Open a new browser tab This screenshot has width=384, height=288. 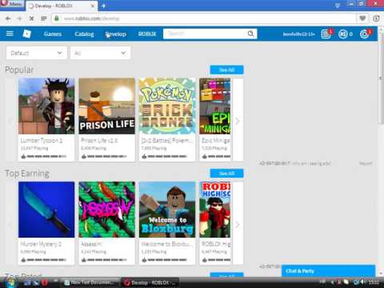pos(104,6)
